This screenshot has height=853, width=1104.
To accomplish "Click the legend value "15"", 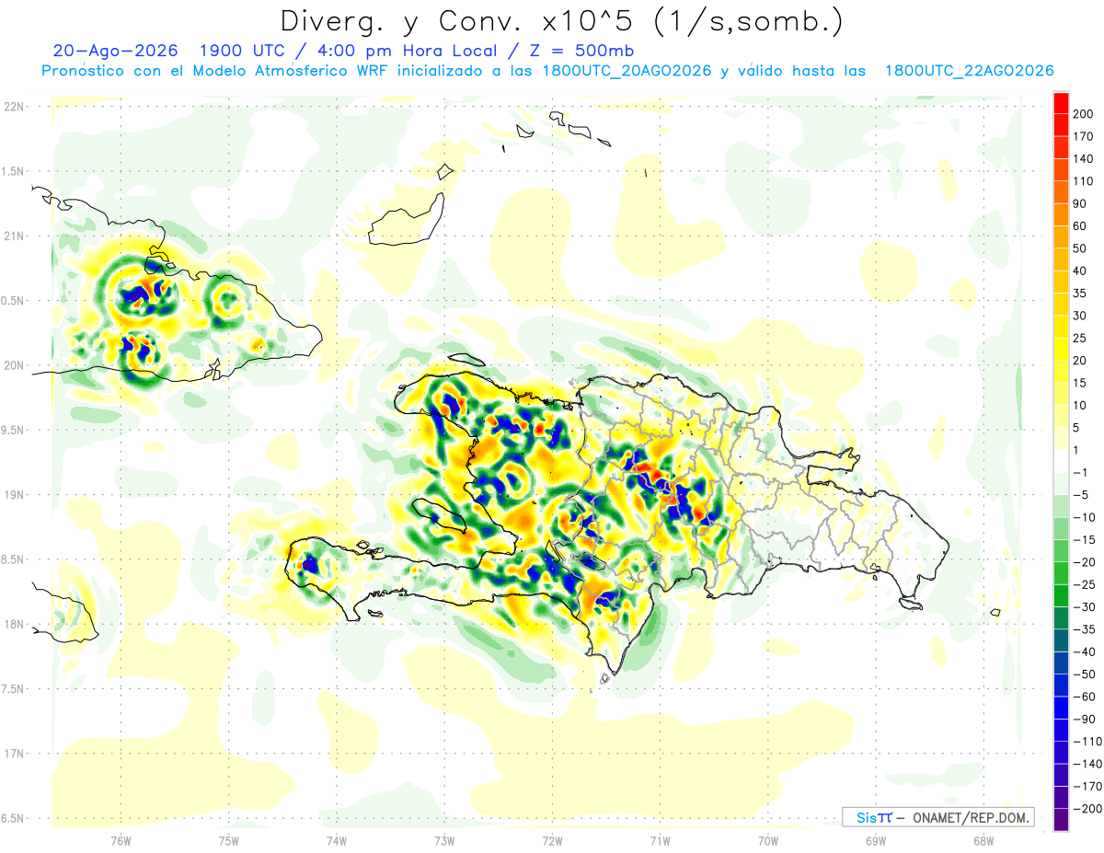I will 1080,383.
